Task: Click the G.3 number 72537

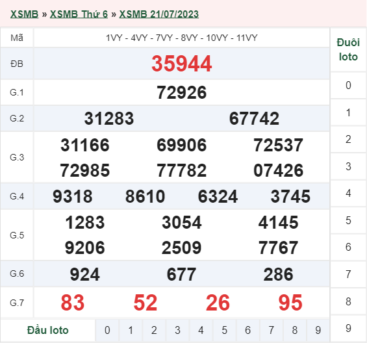Action: (x=278, y=145)
